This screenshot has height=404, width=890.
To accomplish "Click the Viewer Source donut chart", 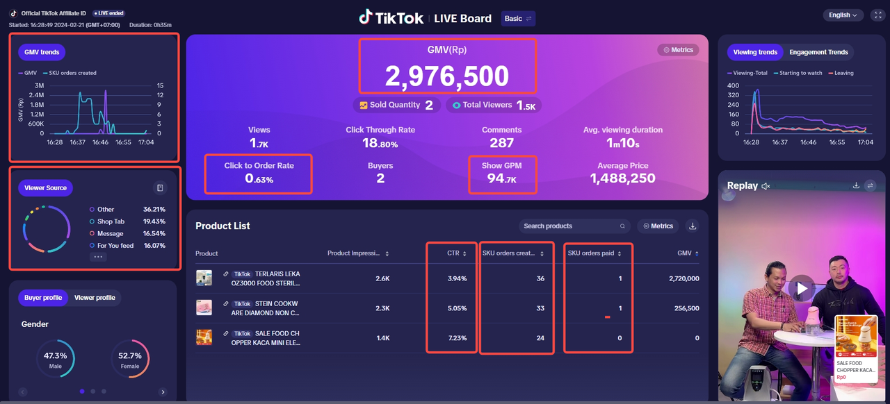I will [46, 228].
